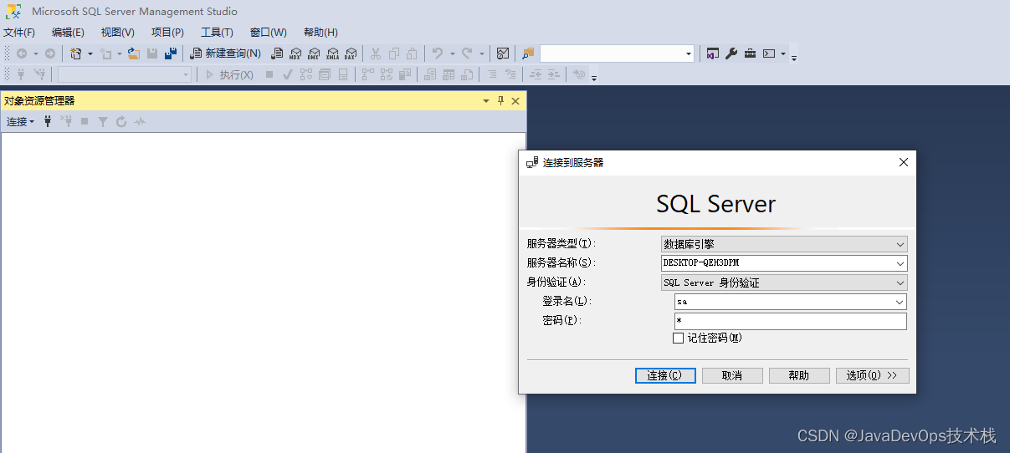Click the Find in Files icon
This screenshot has width=1010, height=453.
(x=528, y=53)
